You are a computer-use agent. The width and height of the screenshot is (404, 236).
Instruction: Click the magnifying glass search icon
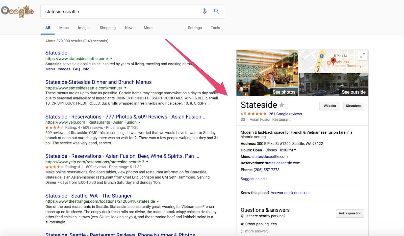coord(216,11)
